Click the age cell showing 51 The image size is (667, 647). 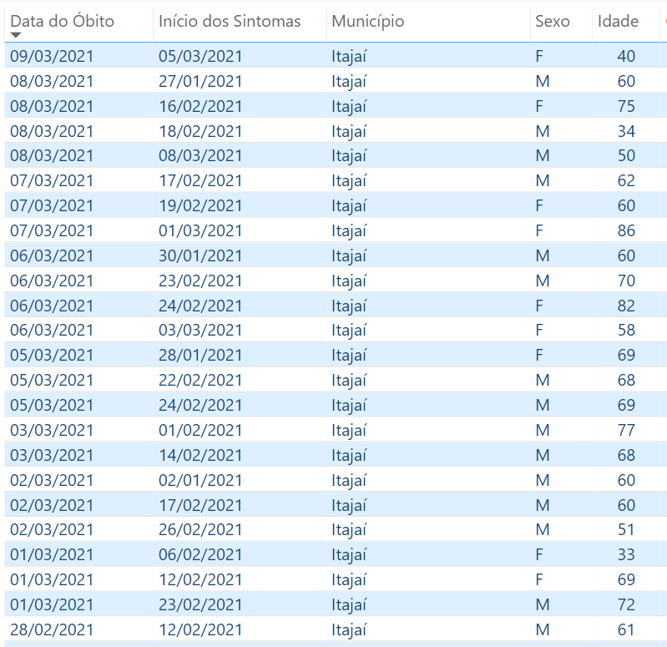click(x=626, y=529)
